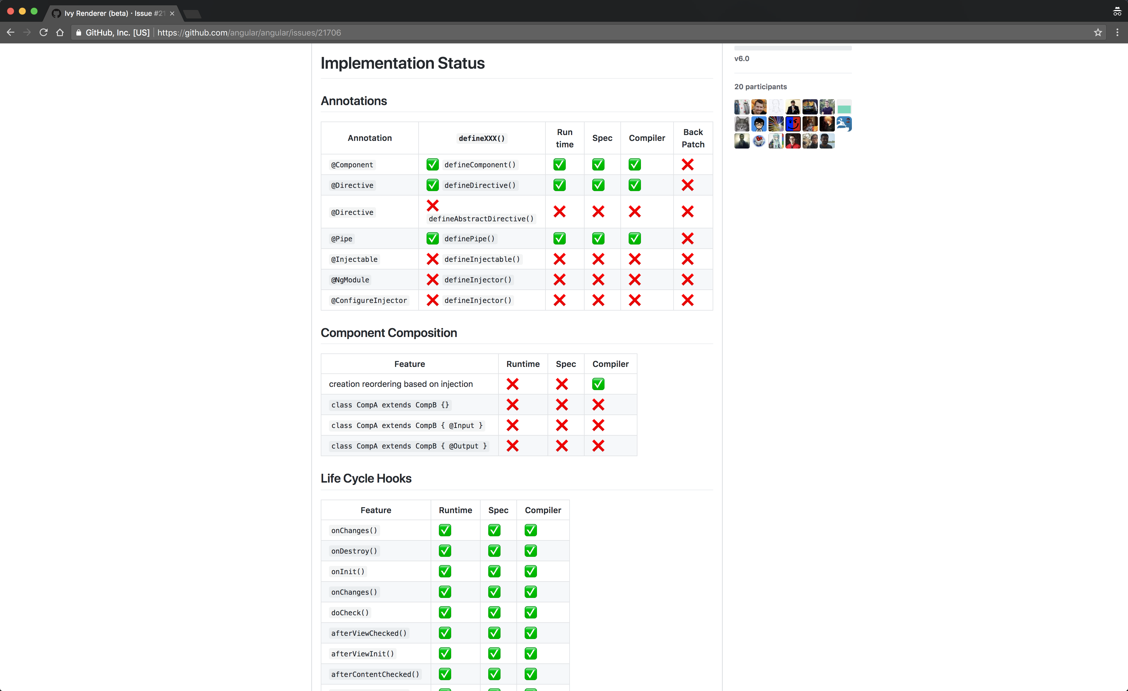Click the afterViewInit() Runtime green check
Screen dimensions: 1128x691
point(445,653)
